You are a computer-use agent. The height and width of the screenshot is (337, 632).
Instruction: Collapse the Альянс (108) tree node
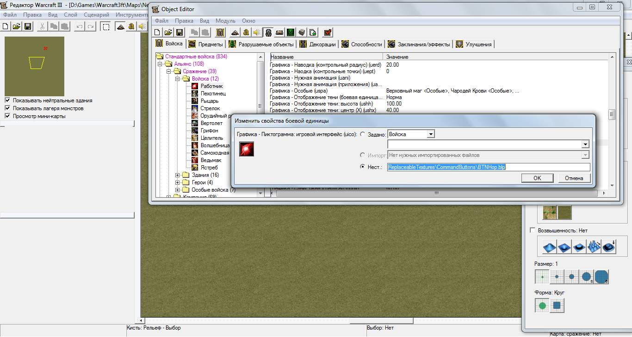[x=160, y=64]
